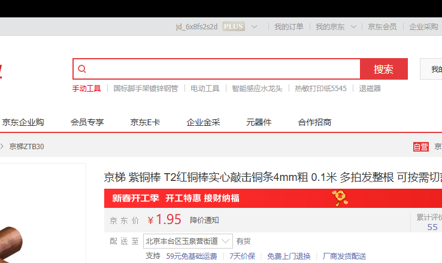442x263 pixels.
Task: Click into the search input field
Action: (x=216, y=69)
